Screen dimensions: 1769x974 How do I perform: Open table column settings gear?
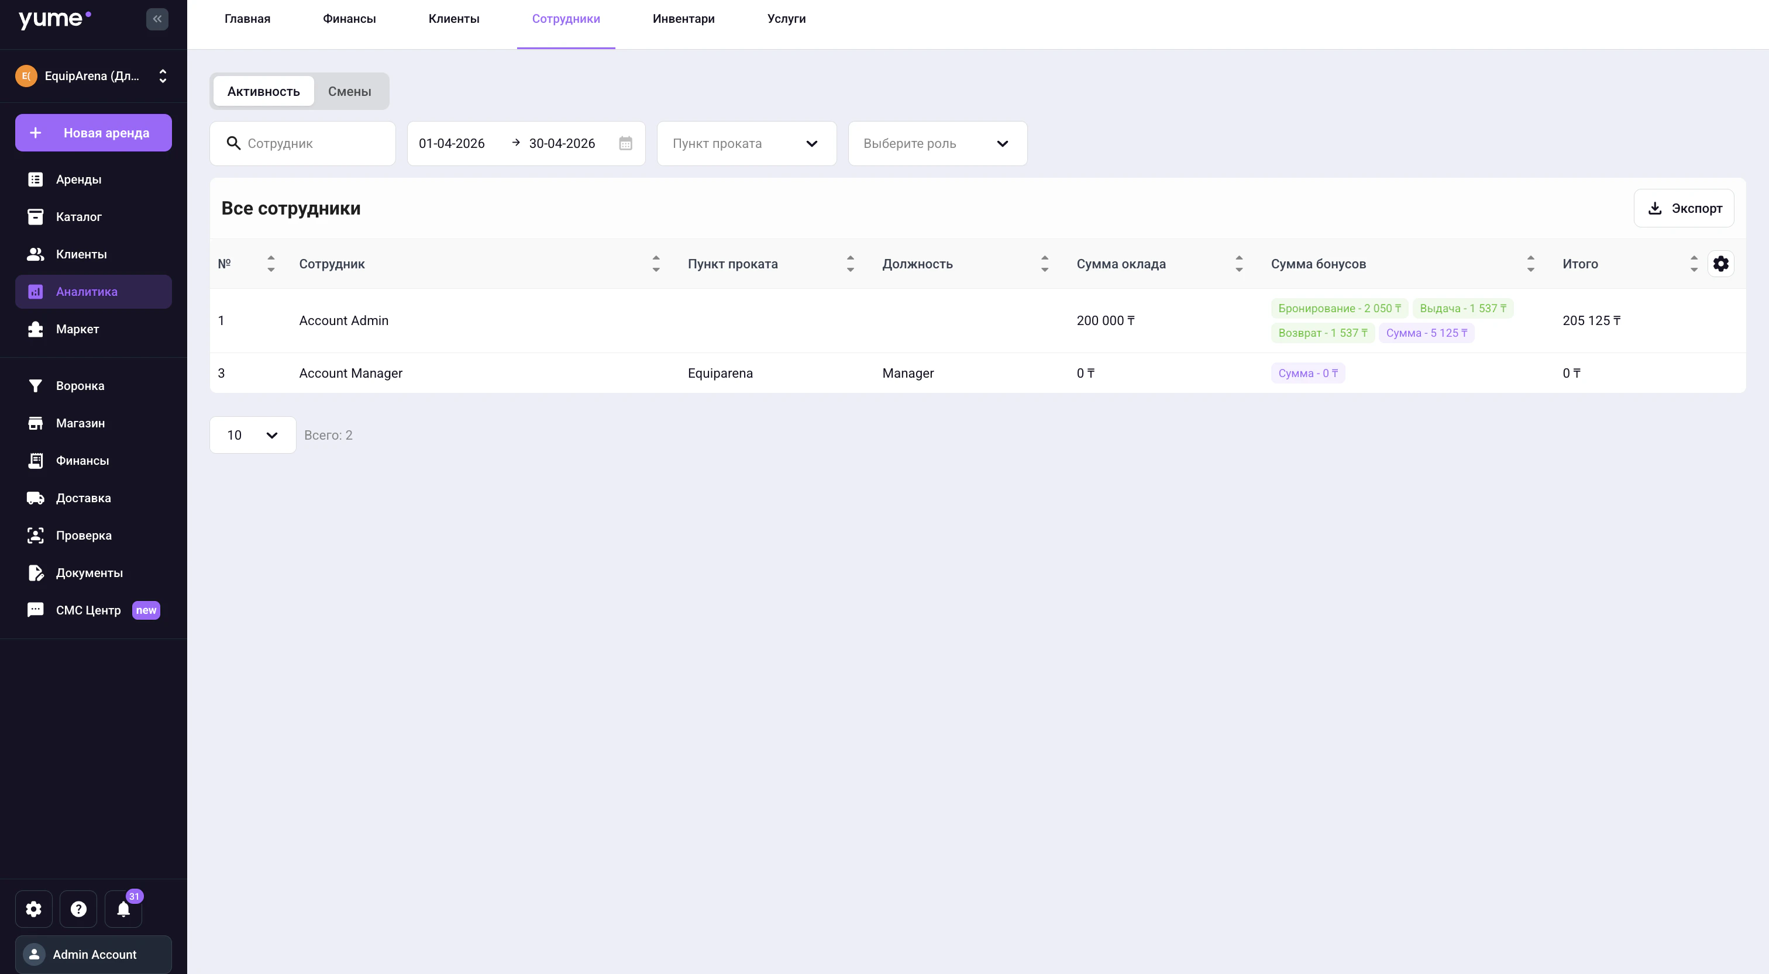tap(1721, 264)
